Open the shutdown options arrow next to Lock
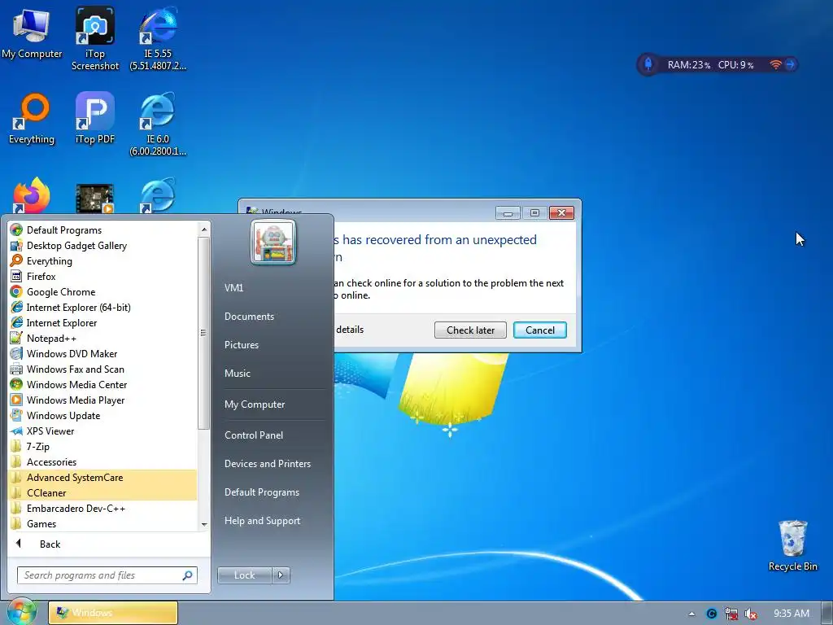 coord(281,575)
